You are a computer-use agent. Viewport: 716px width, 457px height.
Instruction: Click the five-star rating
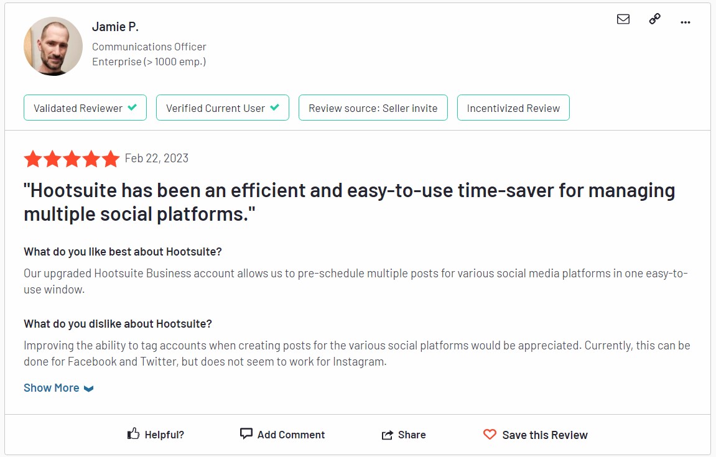click(x=72, y=159)
